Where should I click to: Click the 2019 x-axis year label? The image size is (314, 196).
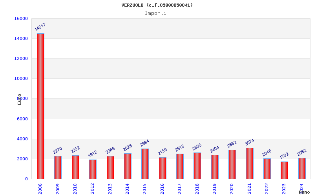pos(214,189)
